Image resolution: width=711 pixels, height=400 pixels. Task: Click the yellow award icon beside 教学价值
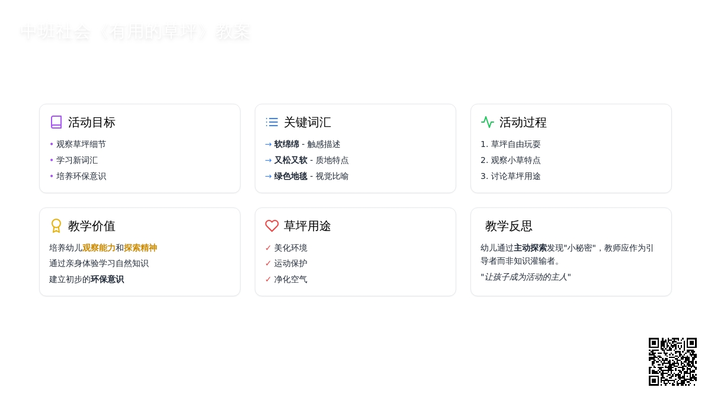56,226
